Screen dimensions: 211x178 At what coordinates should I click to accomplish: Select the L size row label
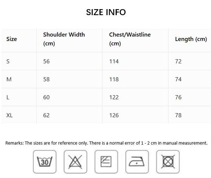click(8, 97)
